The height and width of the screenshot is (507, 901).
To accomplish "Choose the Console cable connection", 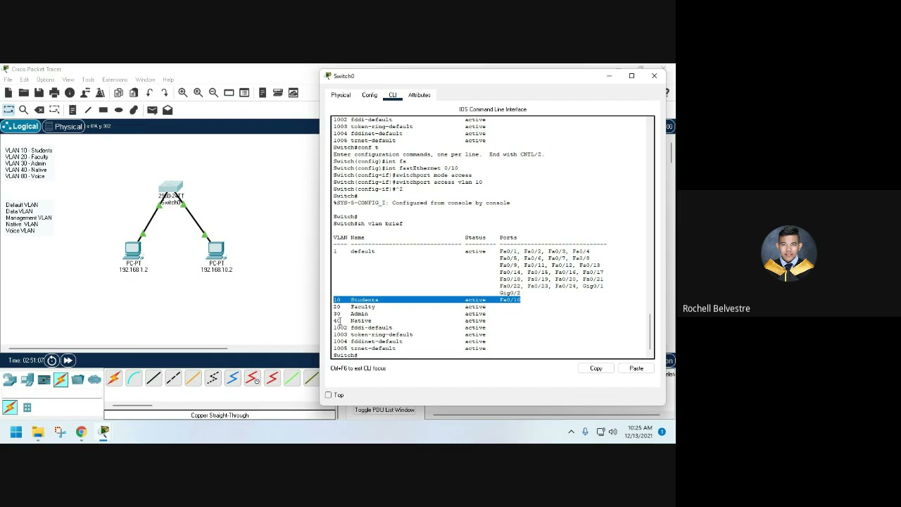I will [x=134, y=379].
